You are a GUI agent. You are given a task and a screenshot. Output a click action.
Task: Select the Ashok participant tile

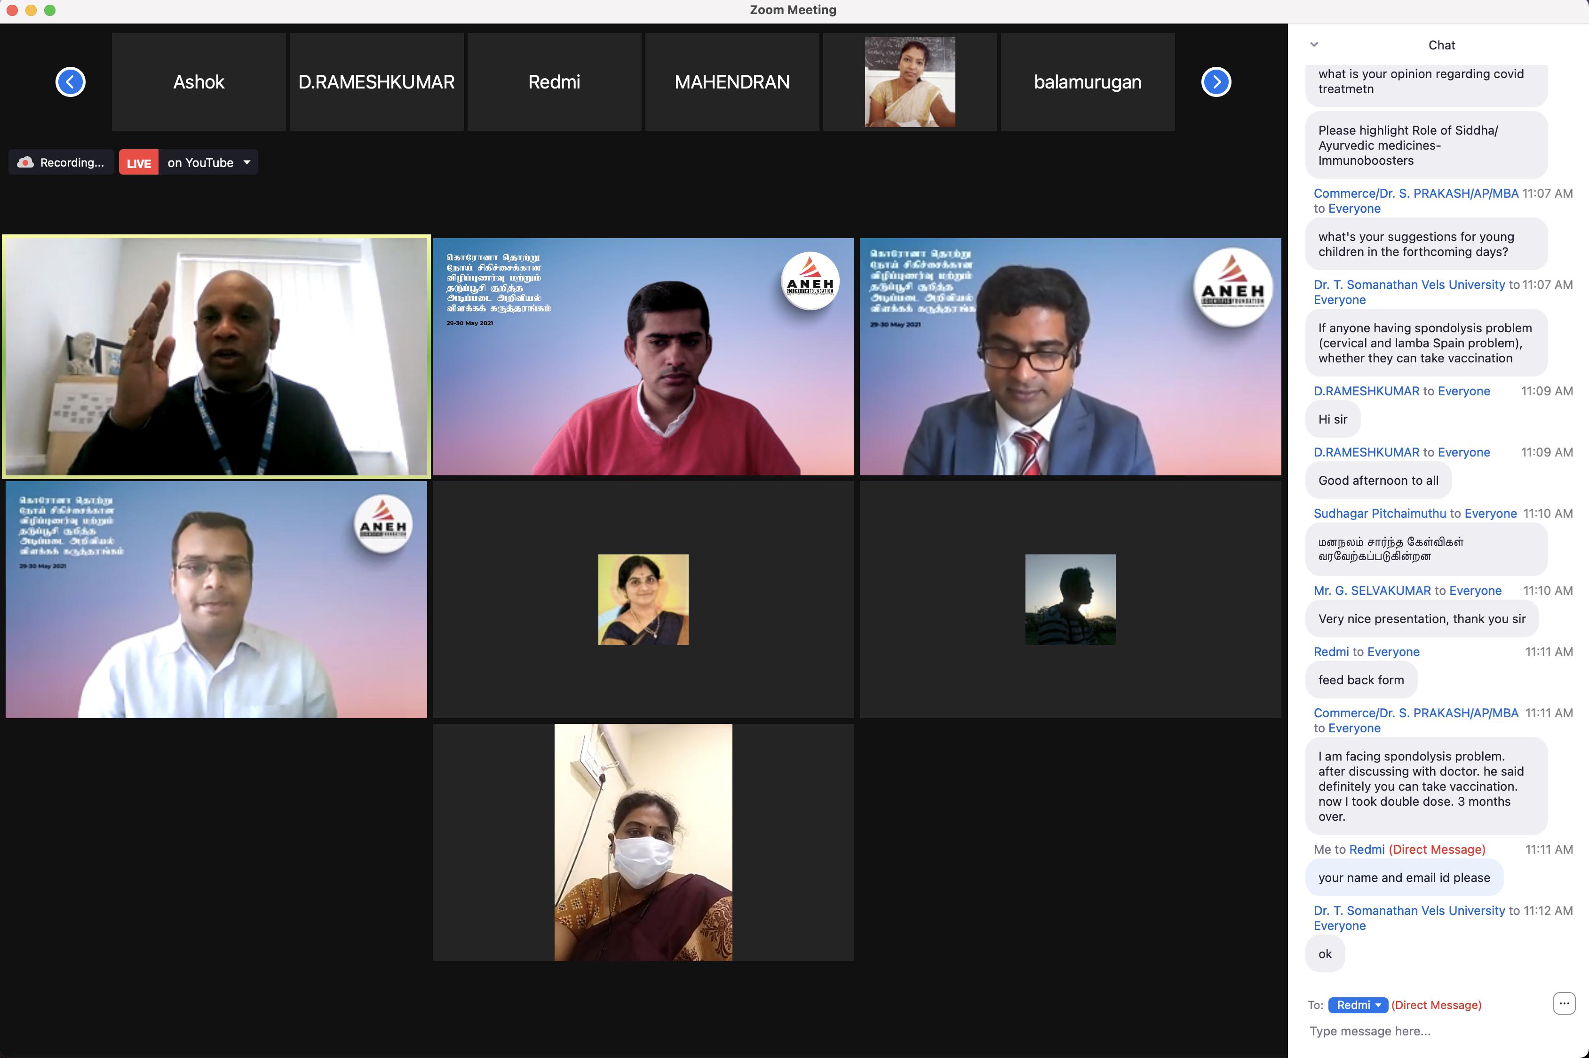199,82
